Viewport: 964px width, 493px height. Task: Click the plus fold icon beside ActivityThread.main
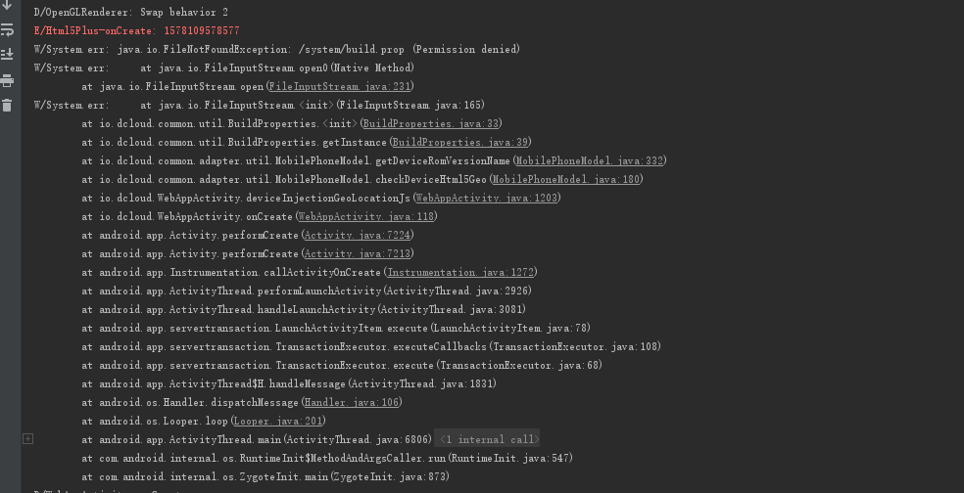[27, 438]
